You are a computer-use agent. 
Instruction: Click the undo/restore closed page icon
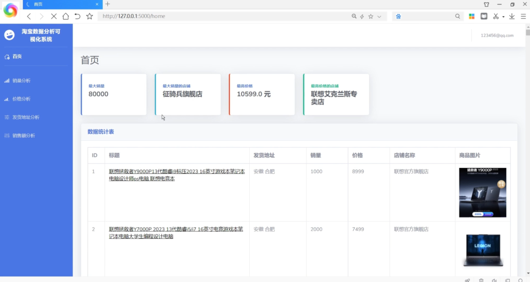tap(77, 16)
